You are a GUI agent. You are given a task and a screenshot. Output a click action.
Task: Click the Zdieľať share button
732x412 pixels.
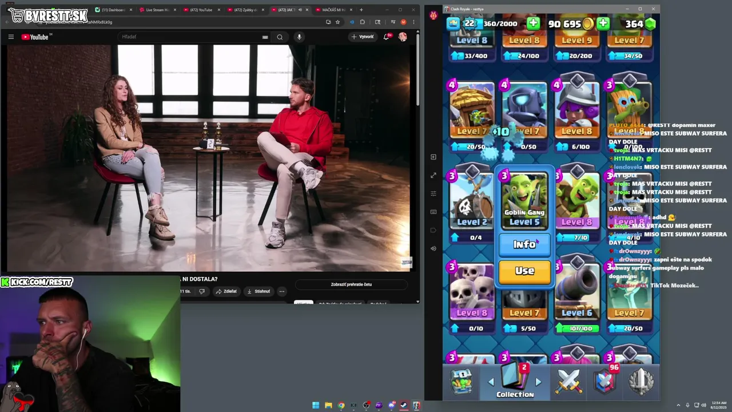[x=226, y=291]
